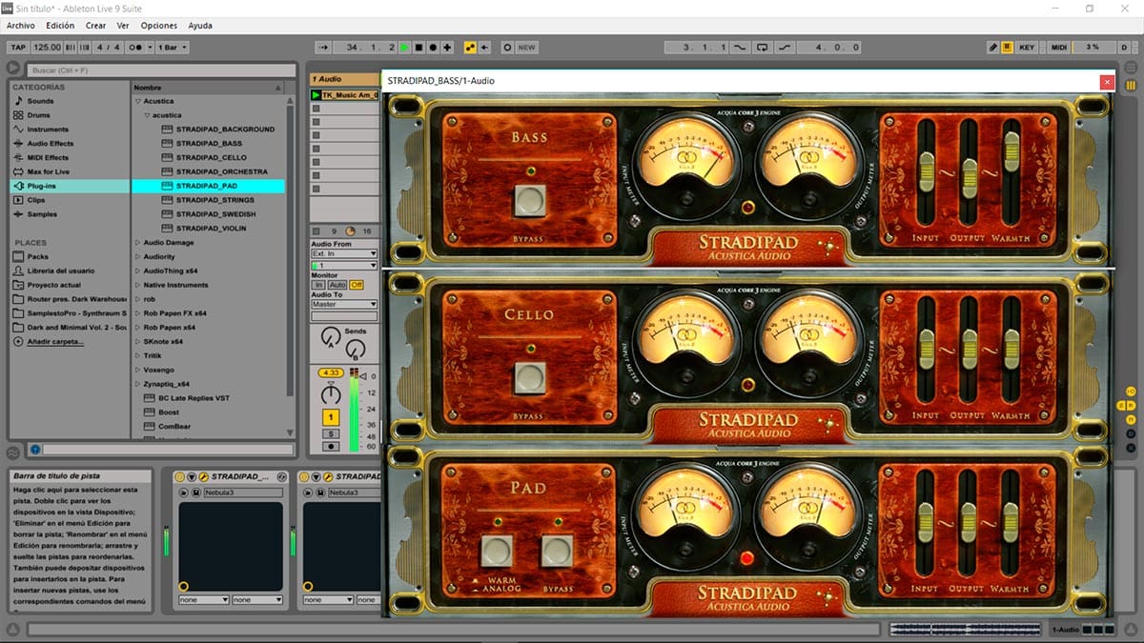Click the track pan knob
Image resolution: width=1144 pixels, height=643 pixels.
click(331, 393)
